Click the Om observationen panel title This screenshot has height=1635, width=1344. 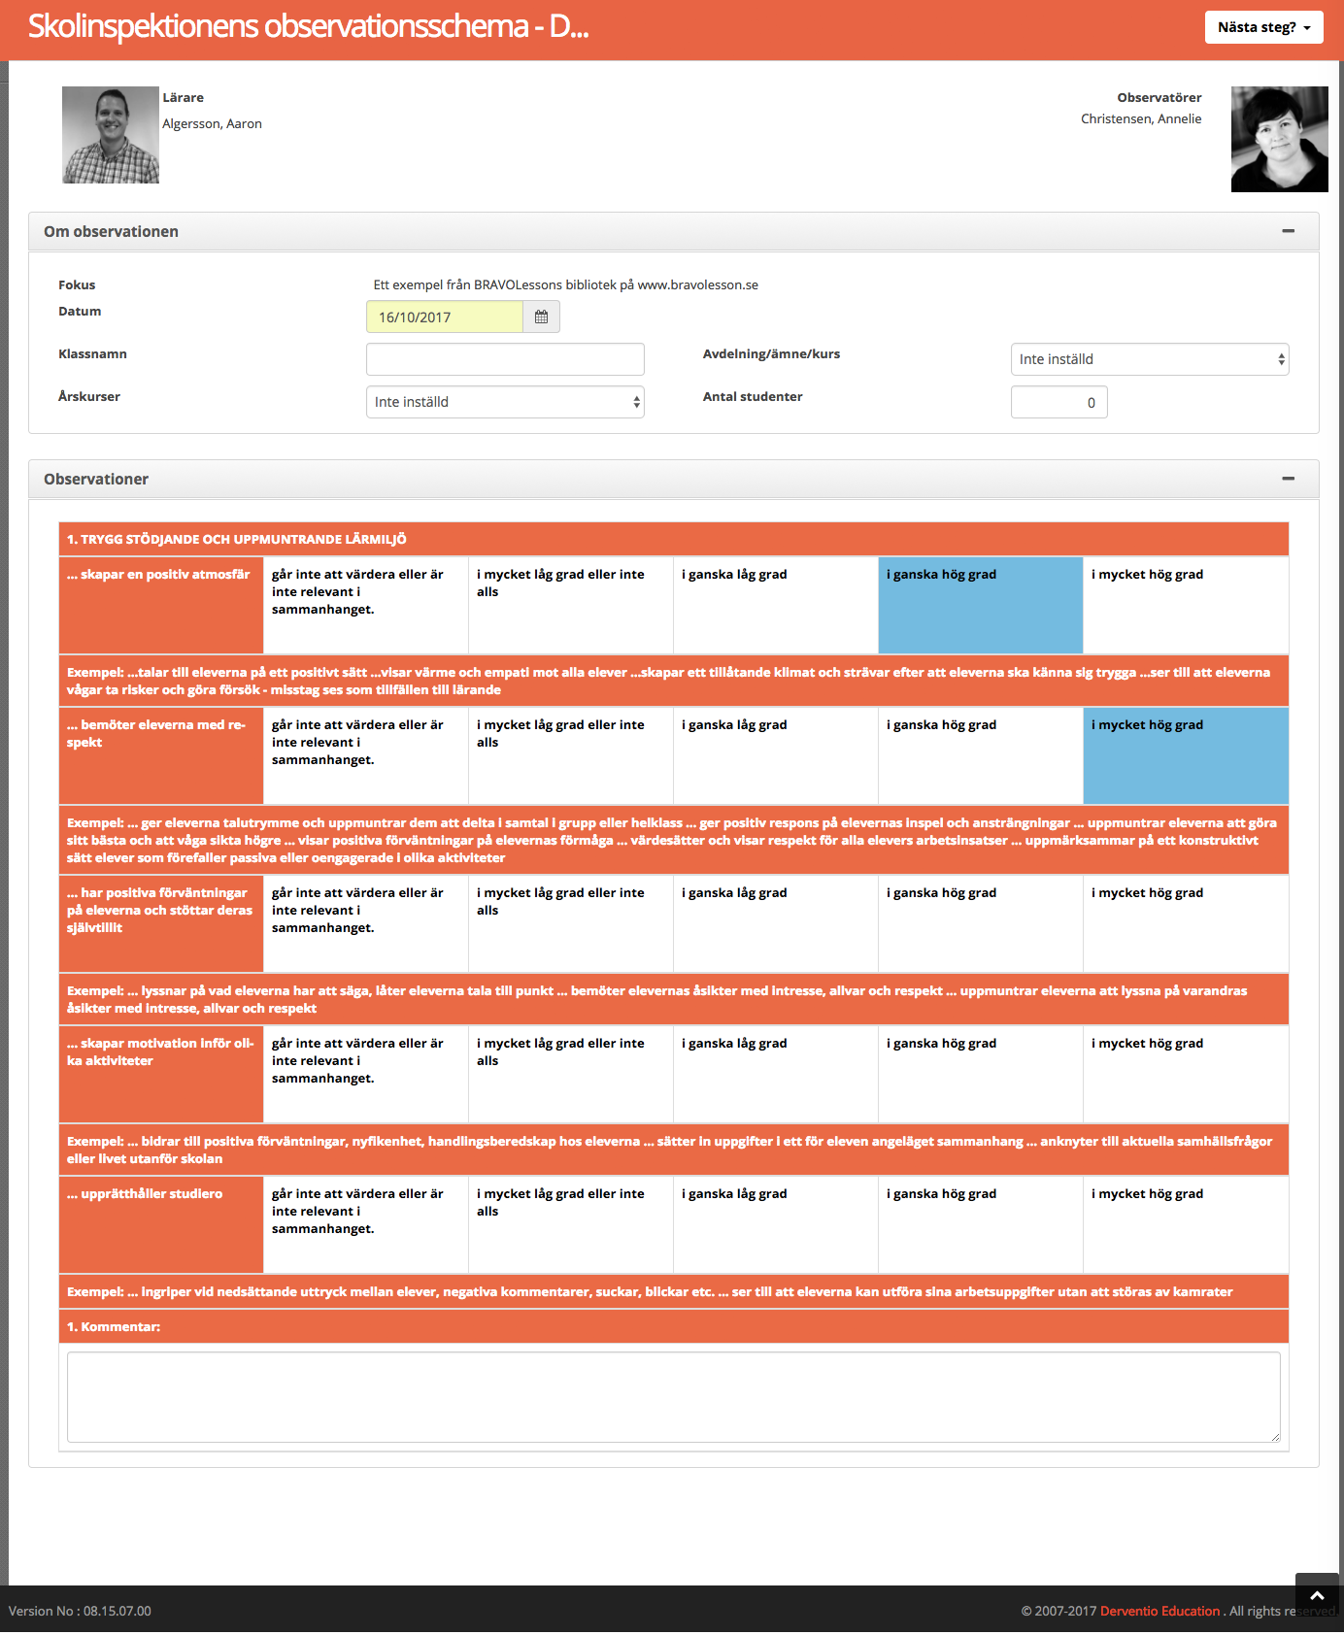click(x=111, y=231)
